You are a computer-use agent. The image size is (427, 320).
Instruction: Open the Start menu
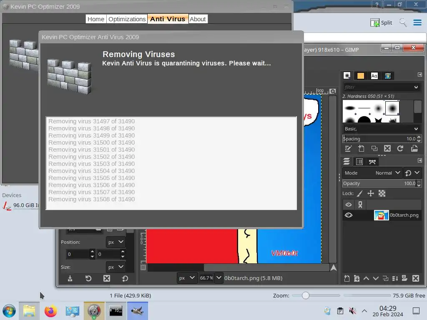pyautogui.click(x=9, y=311)
